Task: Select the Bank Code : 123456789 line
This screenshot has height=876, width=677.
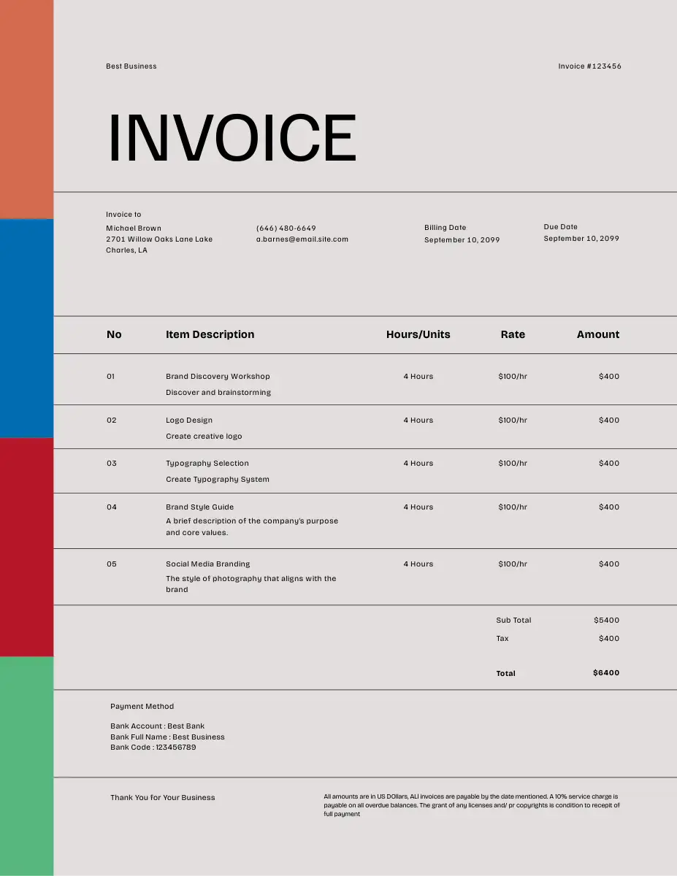Action: 153,748
